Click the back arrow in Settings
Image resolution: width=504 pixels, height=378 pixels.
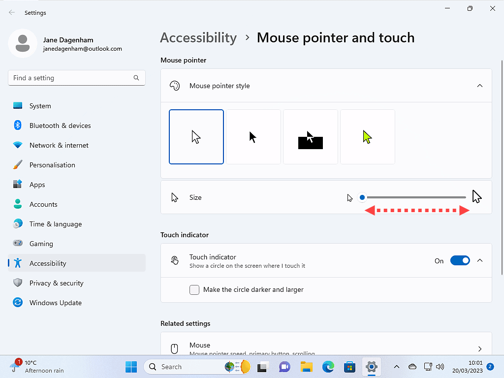pos(12,13)
